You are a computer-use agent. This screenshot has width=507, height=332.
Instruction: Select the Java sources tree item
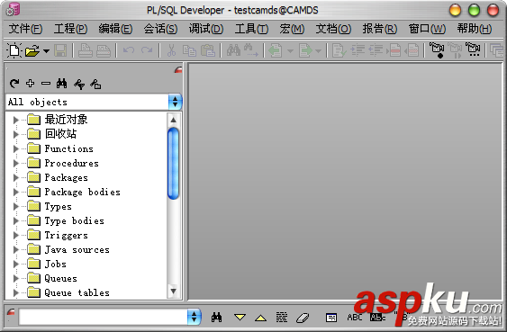point(77,249)
